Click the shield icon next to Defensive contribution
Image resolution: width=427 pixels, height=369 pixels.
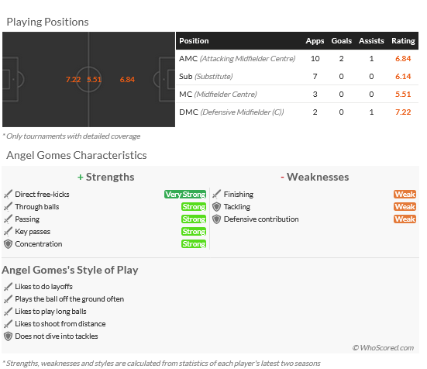point(217,219)
